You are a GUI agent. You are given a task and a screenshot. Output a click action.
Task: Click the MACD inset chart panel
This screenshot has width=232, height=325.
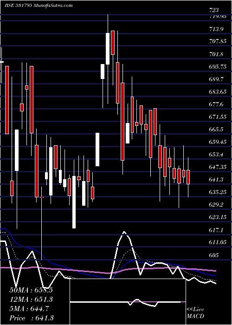pos(128,302)
